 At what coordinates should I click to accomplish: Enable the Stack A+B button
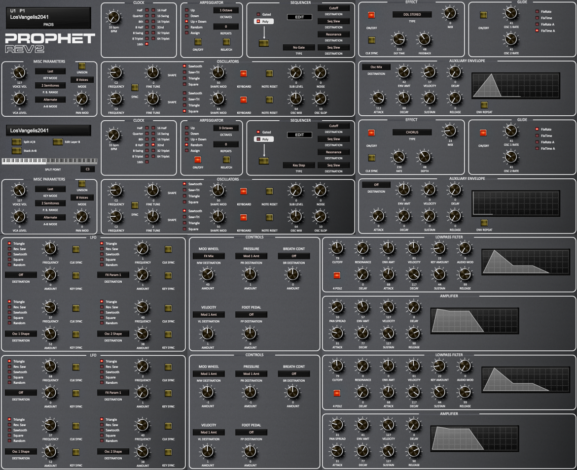tap(17, 151)
